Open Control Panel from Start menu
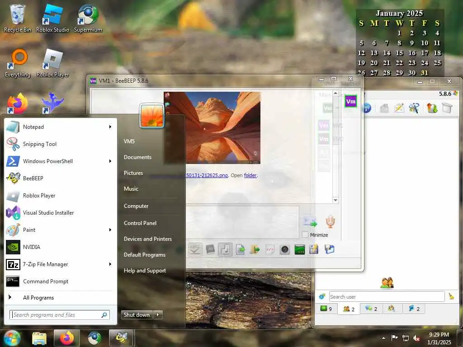This screenshot has width=463, height=347. click(x=140, y=223)
